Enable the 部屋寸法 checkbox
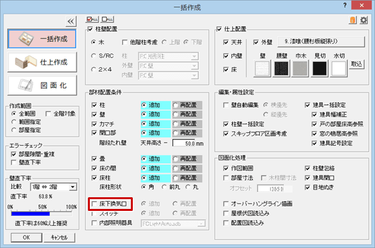This screenshot has width=375, height=248. (x=225, y=178)
